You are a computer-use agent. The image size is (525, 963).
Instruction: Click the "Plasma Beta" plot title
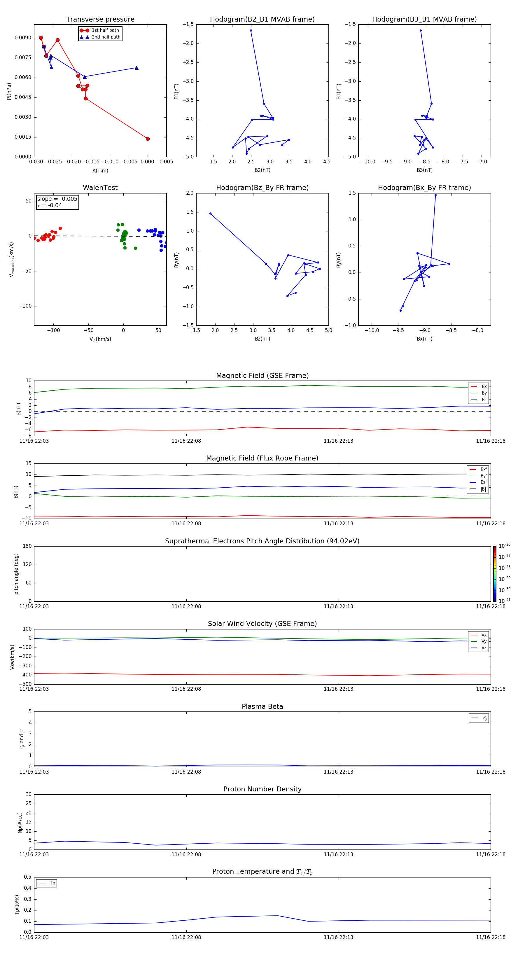[x=262, y=706]
